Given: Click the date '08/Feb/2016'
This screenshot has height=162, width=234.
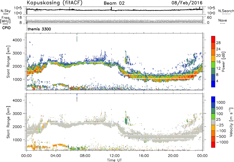Looking at the screenshot, I should [x=187, y=3].
